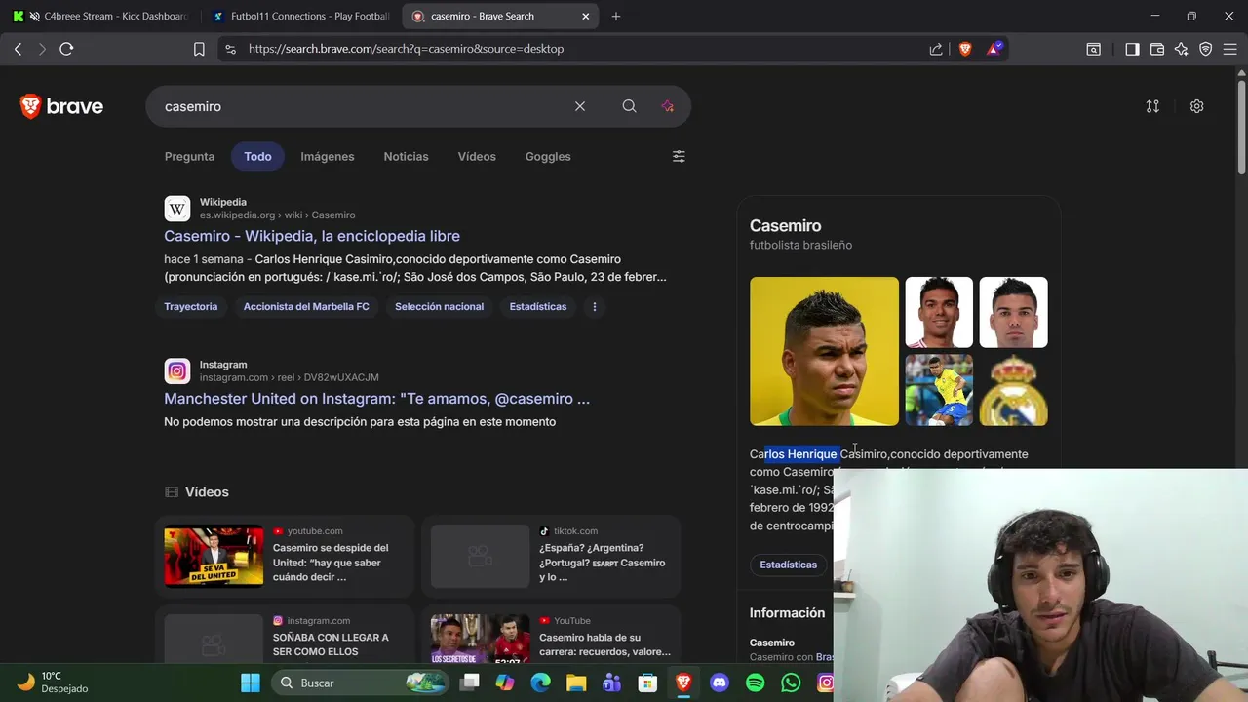Switch to the Futbol11 Connections tab
1248x702 pixels.
point(300,17)
